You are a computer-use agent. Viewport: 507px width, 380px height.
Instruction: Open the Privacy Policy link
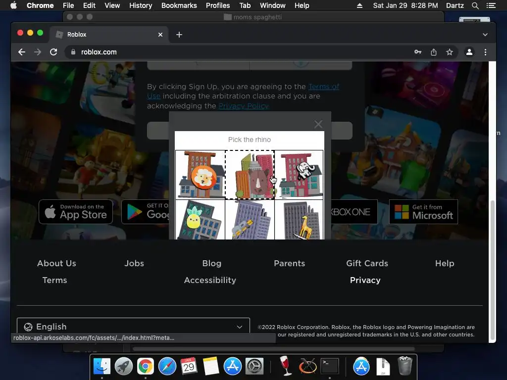coord(244,106)
